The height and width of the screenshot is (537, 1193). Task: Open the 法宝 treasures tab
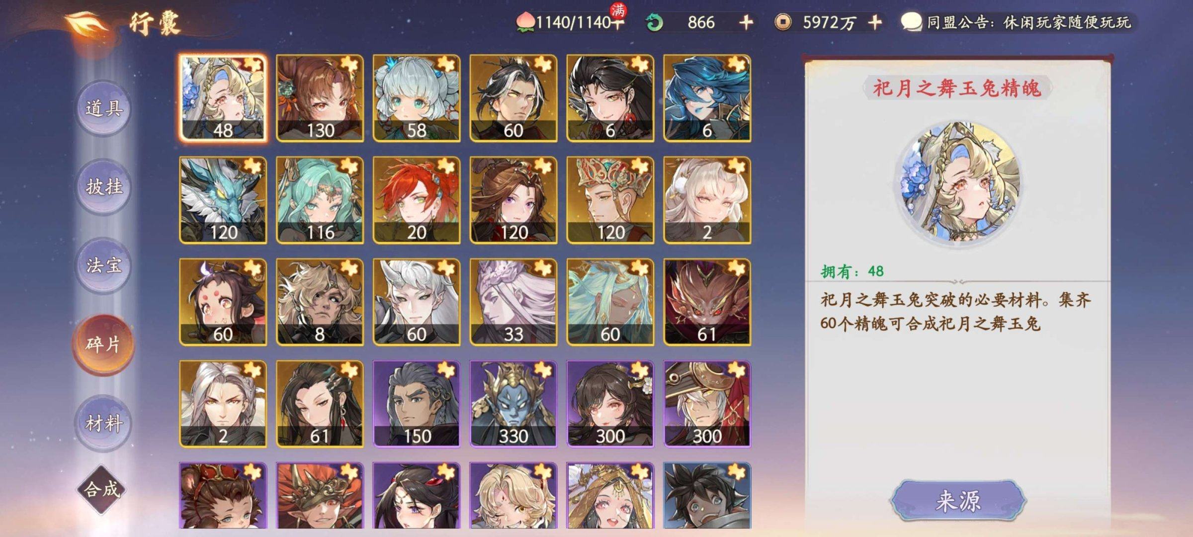pos(103,266)
